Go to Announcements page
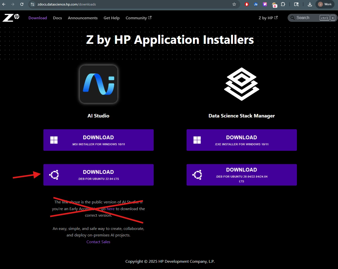338x269 pixels. (x=83, y=18)
